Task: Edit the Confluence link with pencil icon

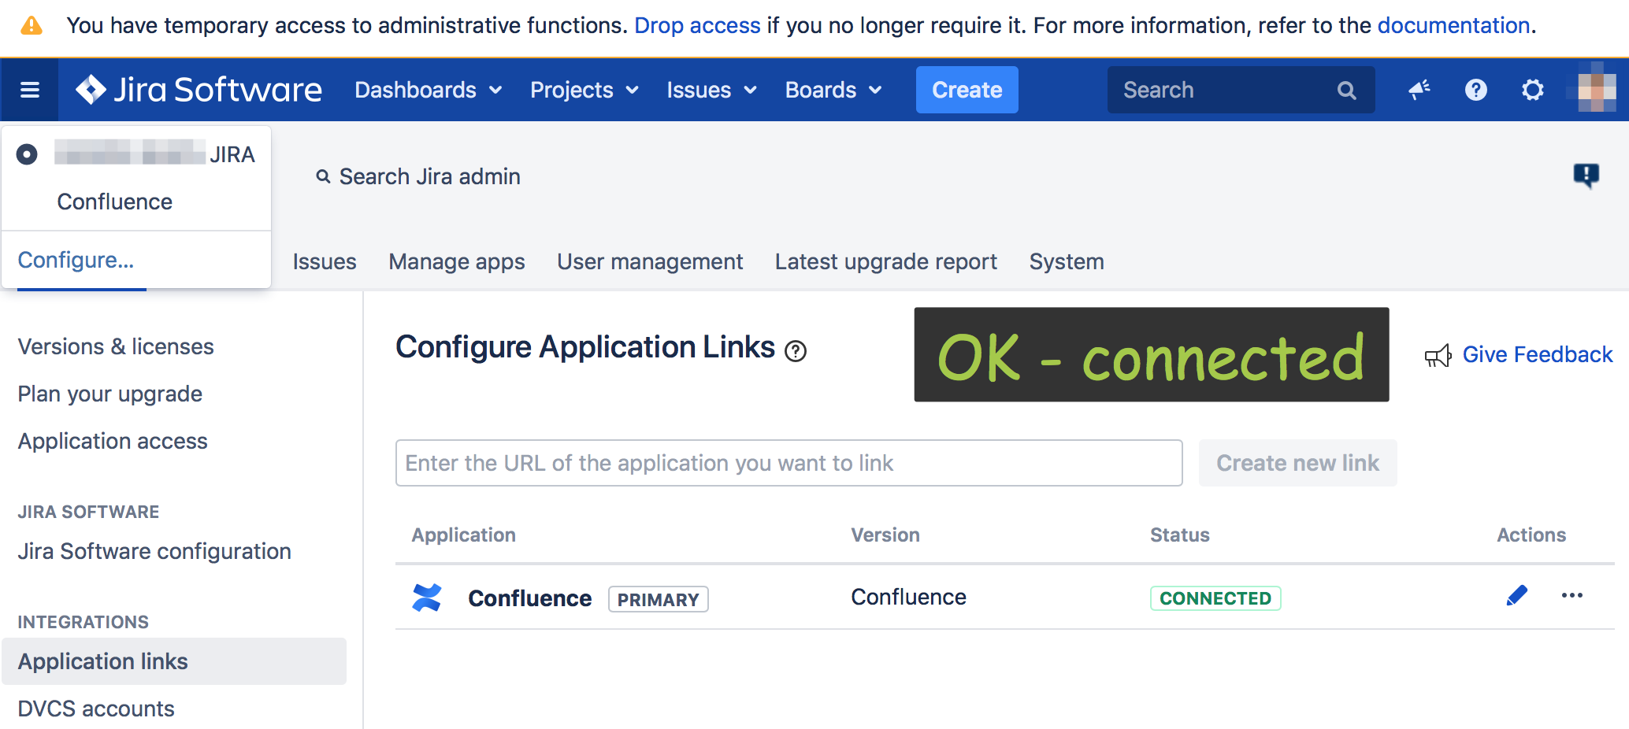Action: pos(1516,596)
